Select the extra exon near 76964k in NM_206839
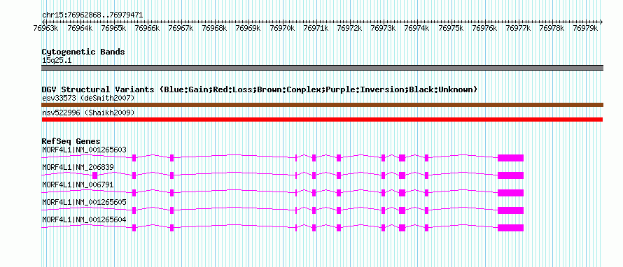The width and height of the screenshot is (623, 267). click(x=94, y=175)
